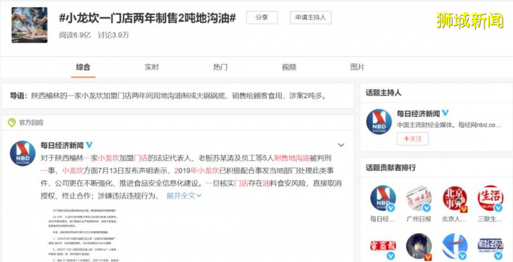Click the topic title #小龙坎一门店两年制售2吨地沟油#

coord(147,18)
